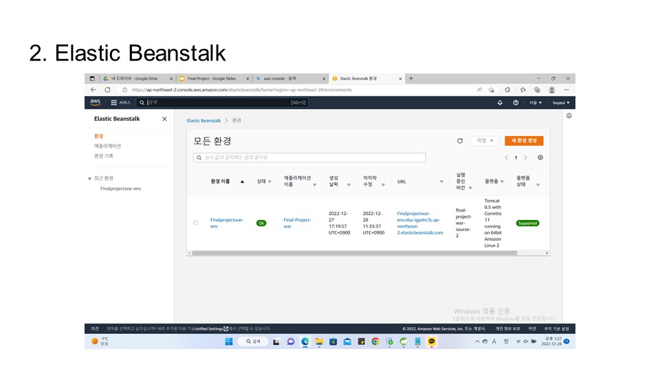Viewport: 660px width, 371px height.
Task: Switch to the aws console 검색 tab
Action: [x=290, y=78]
